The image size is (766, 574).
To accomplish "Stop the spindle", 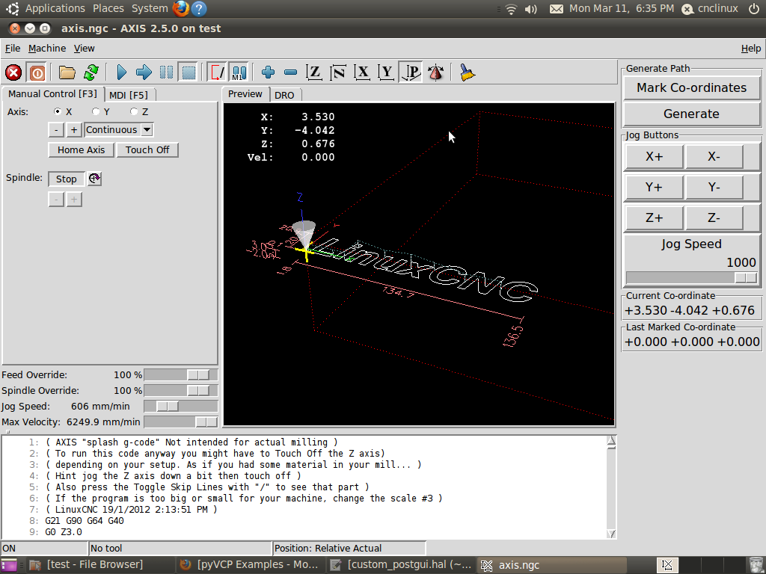I will coord(66,179).
